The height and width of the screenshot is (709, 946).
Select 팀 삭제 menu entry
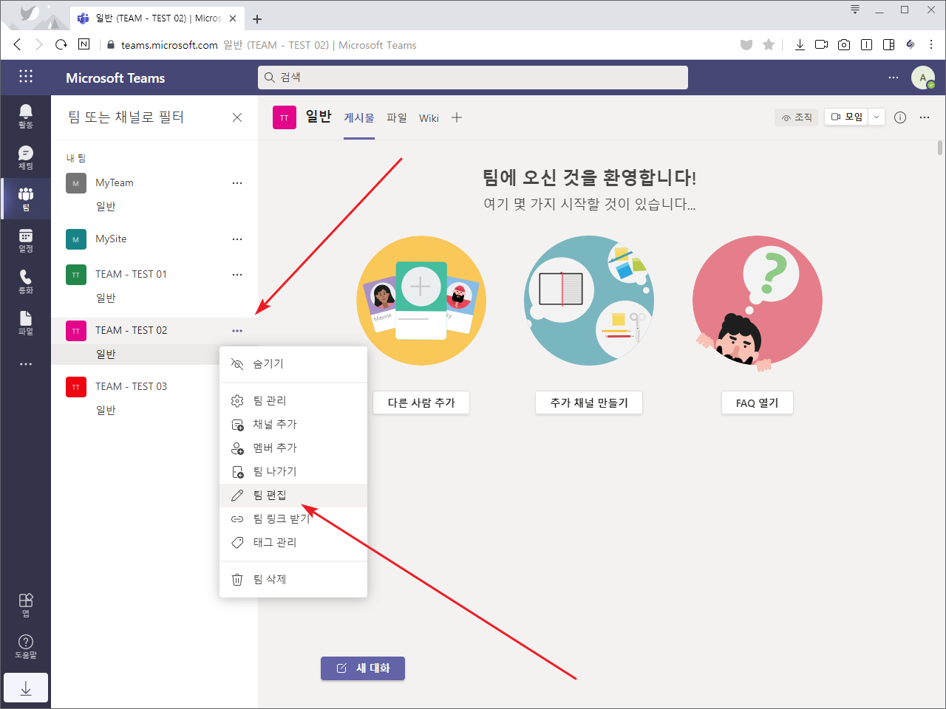[x=293, y=579]
